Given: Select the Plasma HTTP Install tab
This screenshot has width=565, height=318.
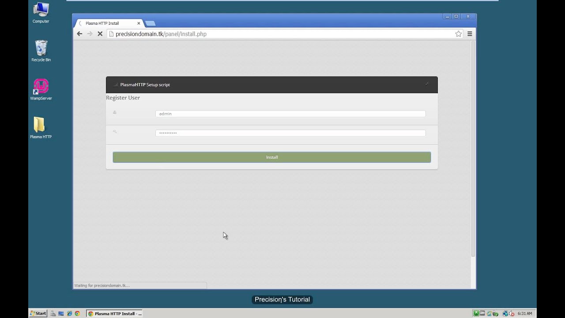Looking at the screenshot, I should click(x=109, y=23).
